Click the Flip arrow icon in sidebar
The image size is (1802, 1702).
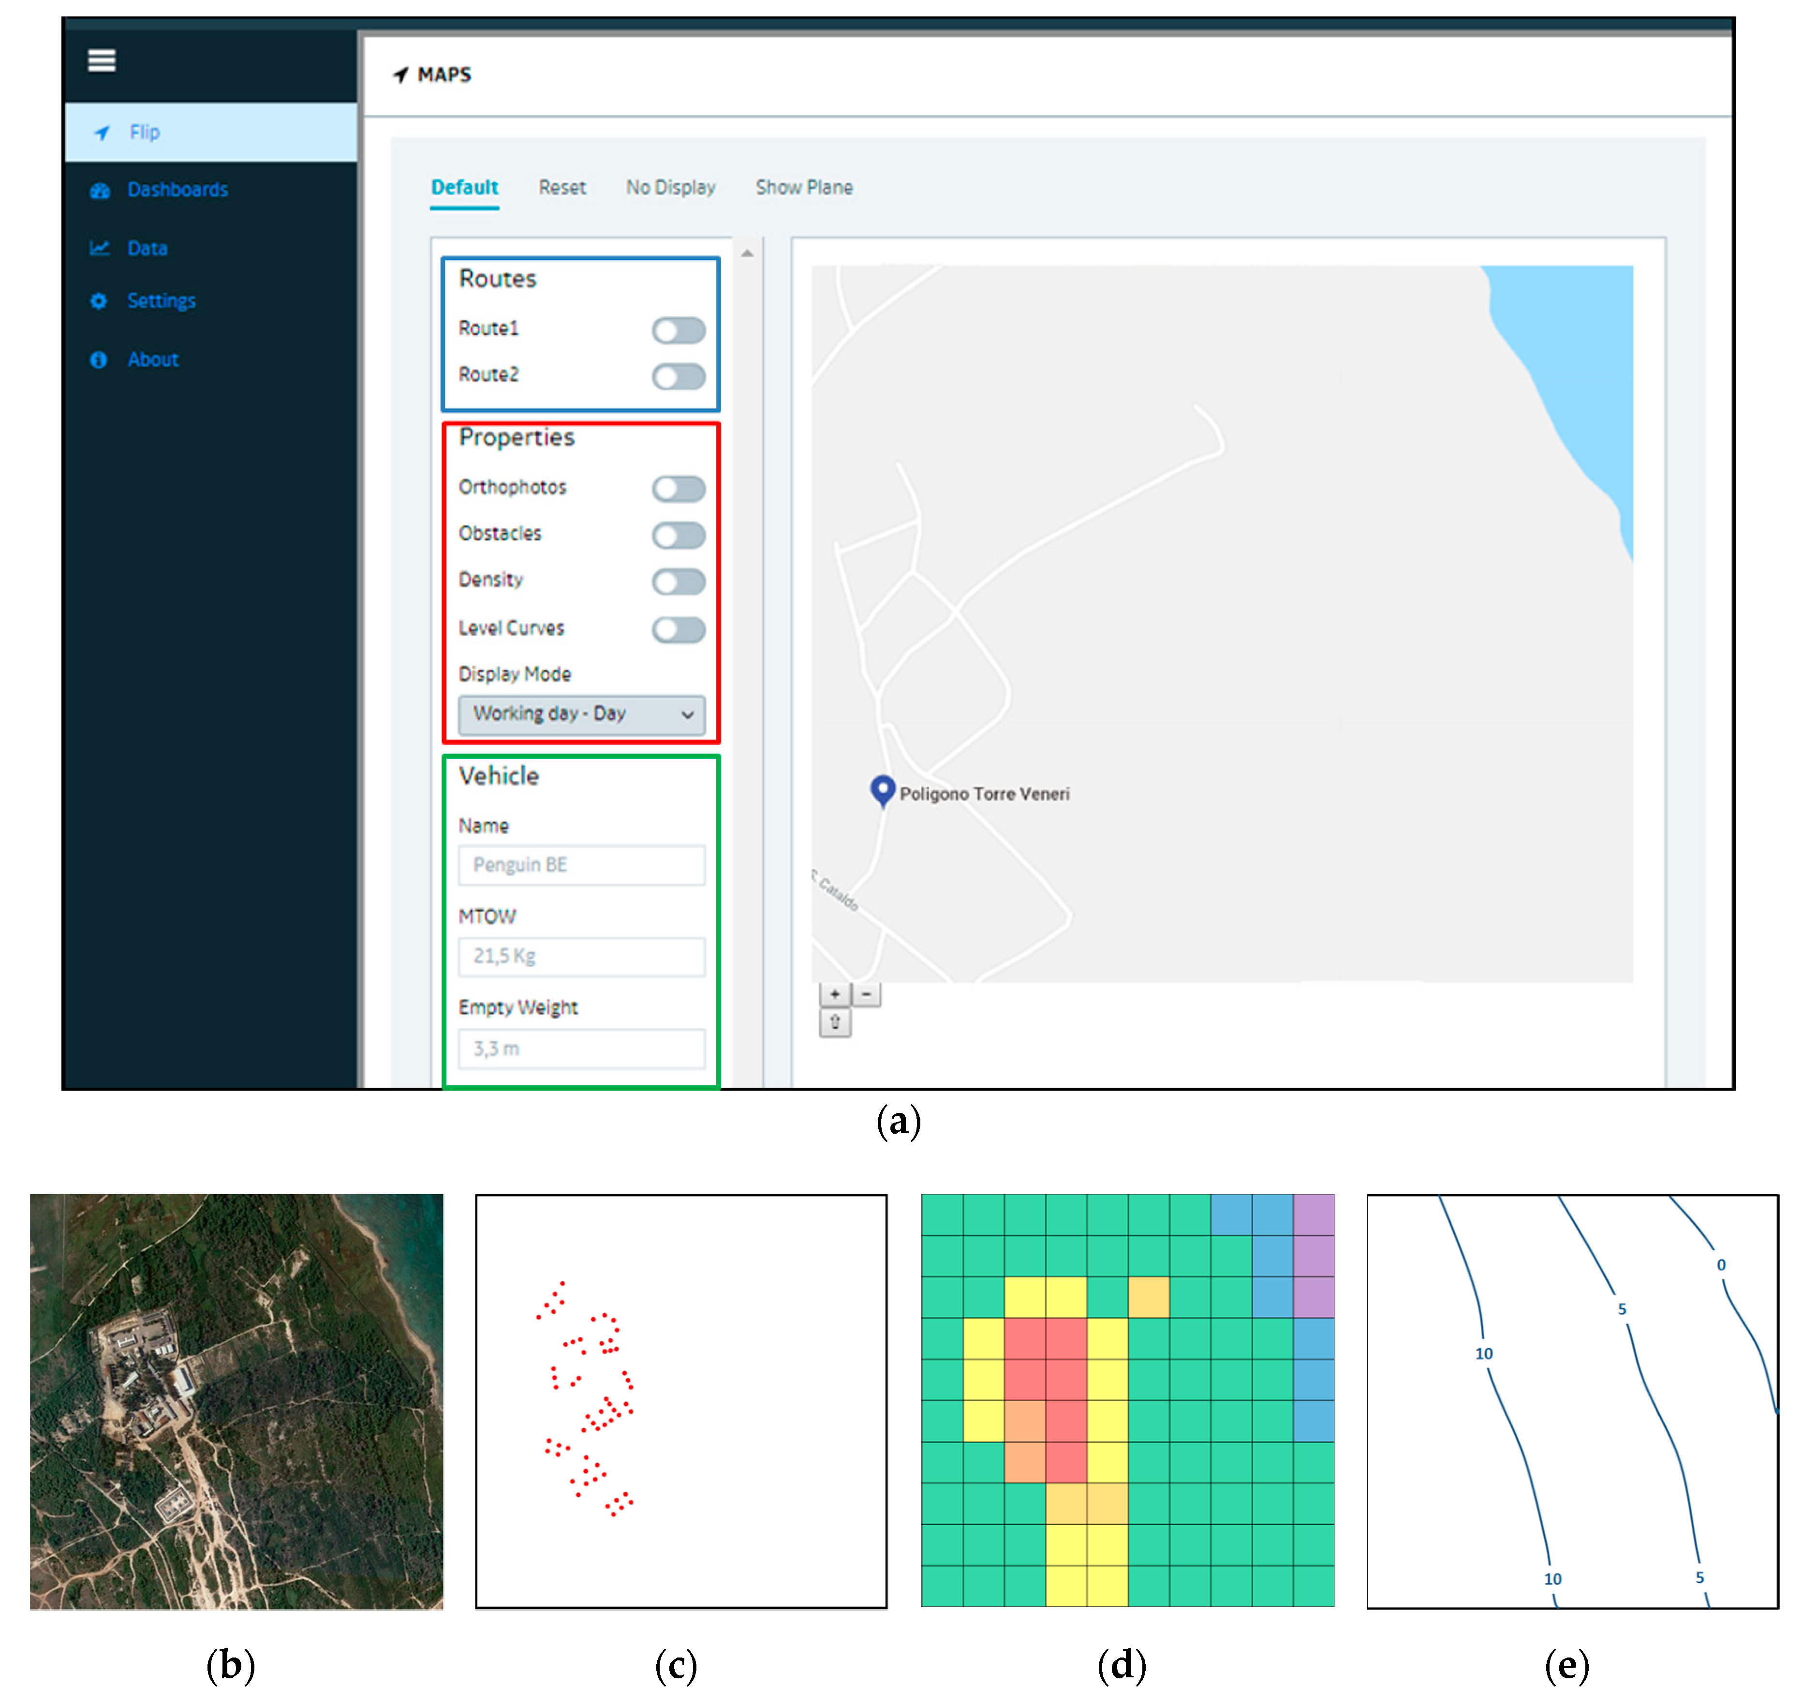point(102,133)
